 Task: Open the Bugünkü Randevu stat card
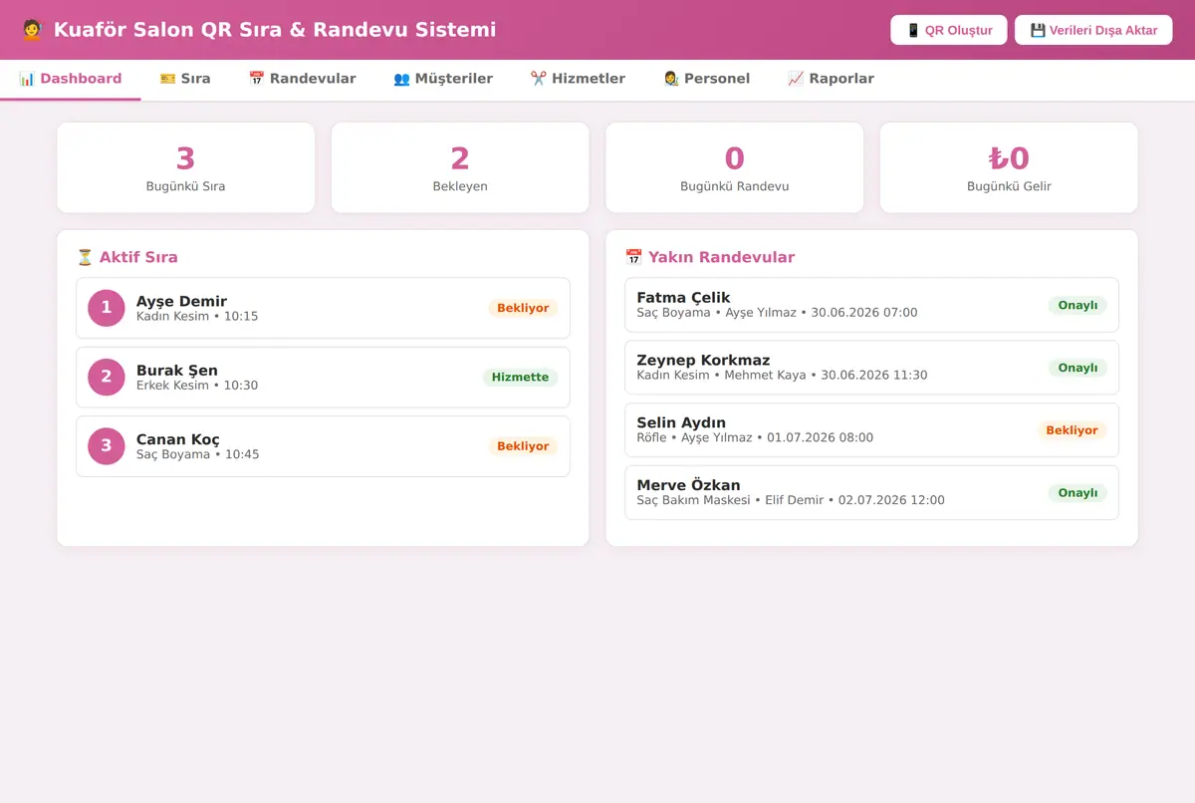point(735,167)
